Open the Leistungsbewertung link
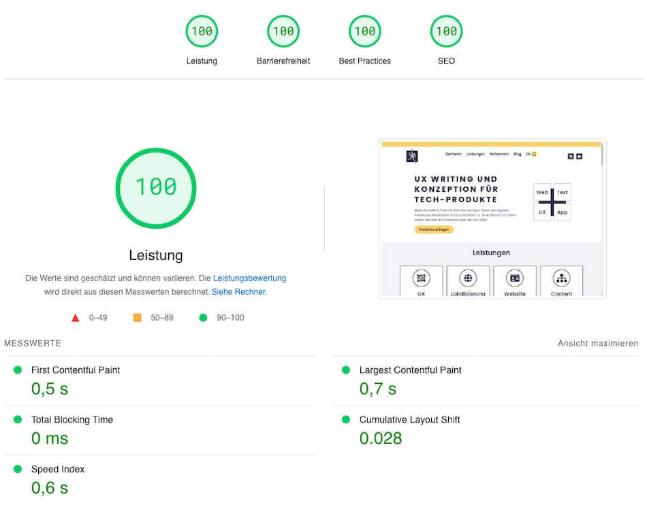 (x=250, y=278)
